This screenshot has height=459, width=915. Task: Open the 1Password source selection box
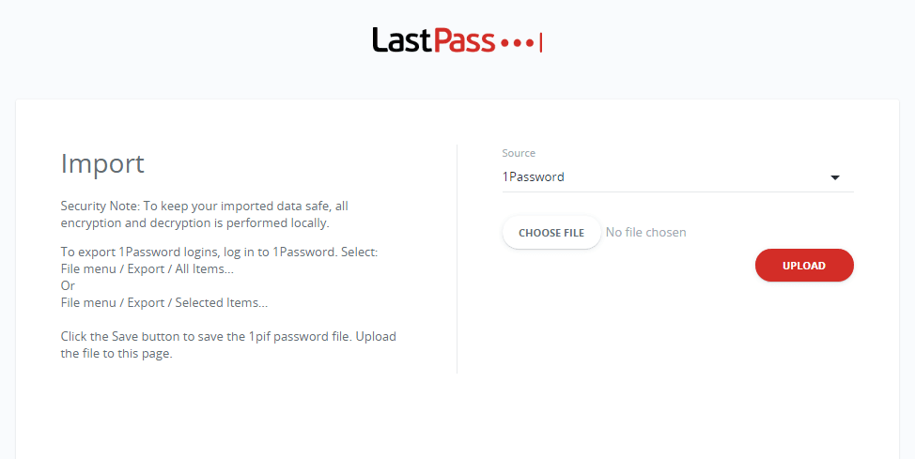677,176
